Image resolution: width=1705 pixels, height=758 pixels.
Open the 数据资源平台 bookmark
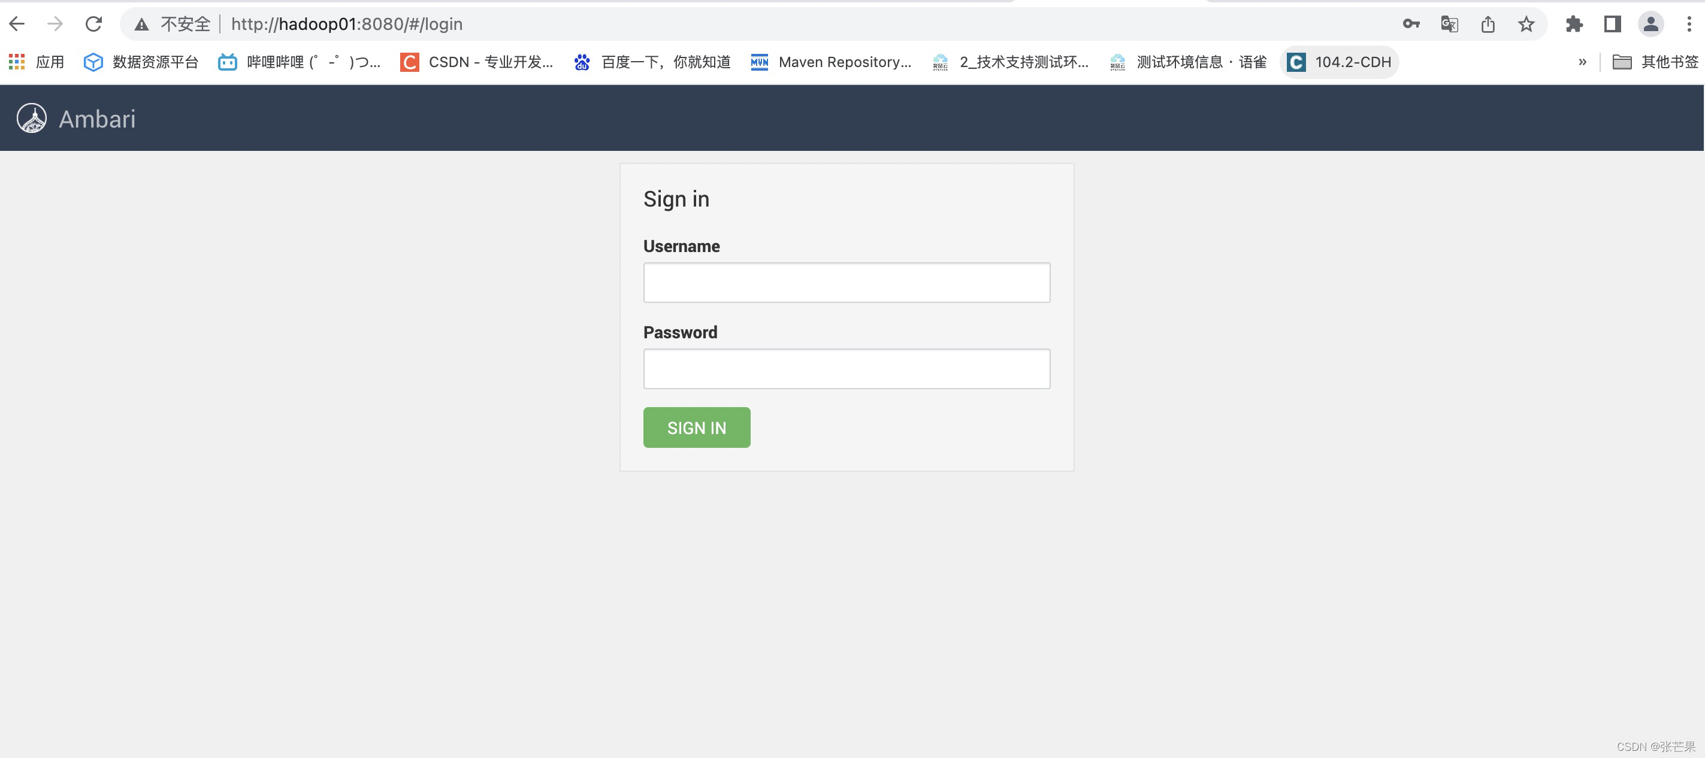tap(141, 62)
